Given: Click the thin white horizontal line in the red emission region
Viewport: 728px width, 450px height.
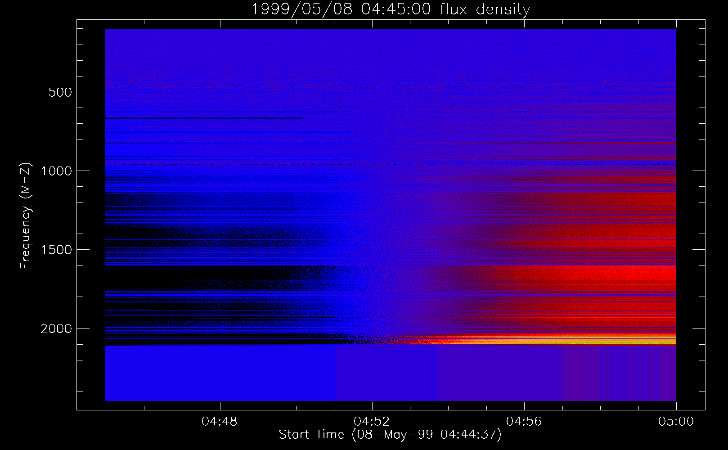Looking at the screenshot, I should (538, 277).
